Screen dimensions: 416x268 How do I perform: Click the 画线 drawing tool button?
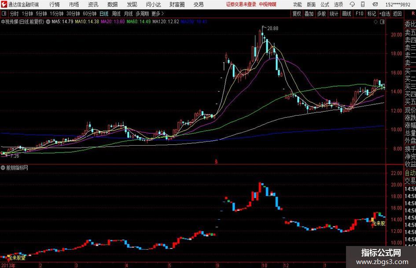click(x=346, y=14)
